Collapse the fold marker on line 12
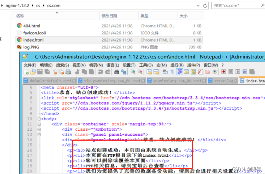 pyautogui.click(x=39, y=129)
